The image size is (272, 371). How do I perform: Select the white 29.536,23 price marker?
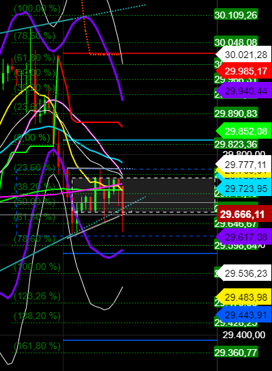click(x=243, y=273)
